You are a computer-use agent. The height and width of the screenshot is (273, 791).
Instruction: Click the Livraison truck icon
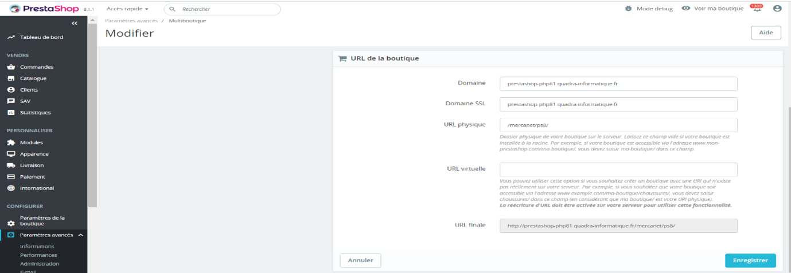11,165
